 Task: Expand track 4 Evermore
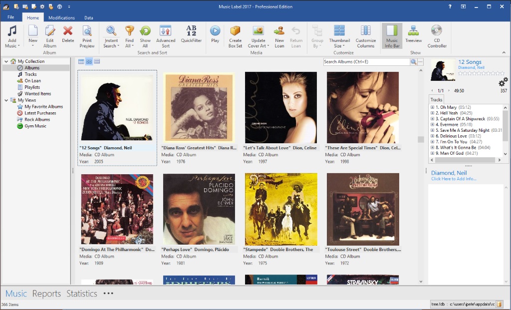tap(432, 124)
